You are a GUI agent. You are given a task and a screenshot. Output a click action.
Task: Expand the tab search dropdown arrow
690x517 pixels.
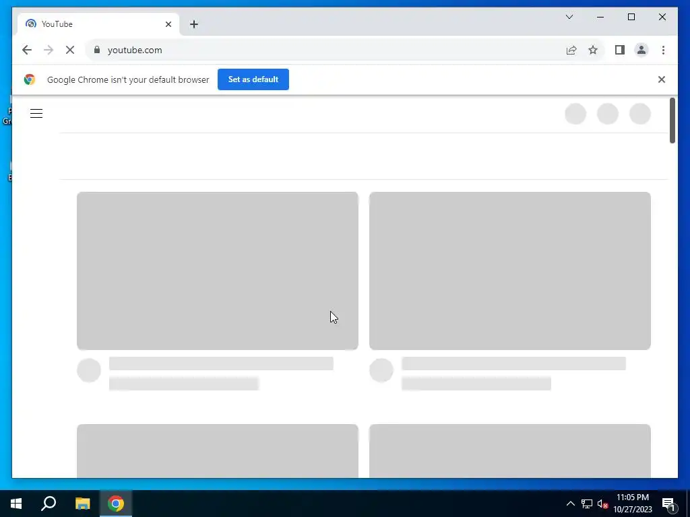coord(569,17)
